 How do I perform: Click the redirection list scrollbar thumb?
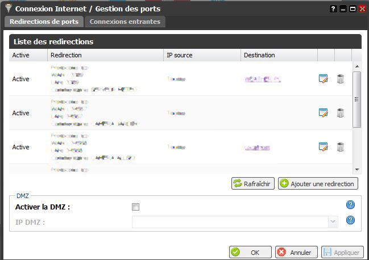point(357,99)
